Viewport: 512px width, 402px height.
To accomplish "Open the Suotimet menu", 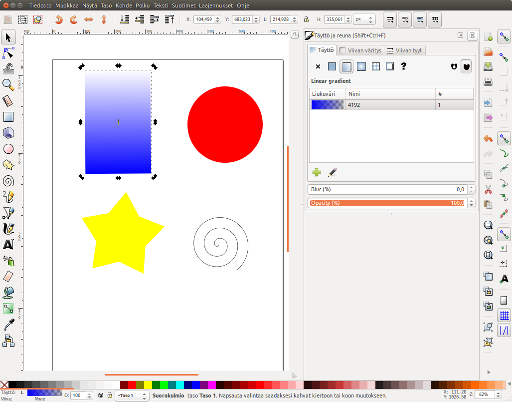I will pos(183,5).
